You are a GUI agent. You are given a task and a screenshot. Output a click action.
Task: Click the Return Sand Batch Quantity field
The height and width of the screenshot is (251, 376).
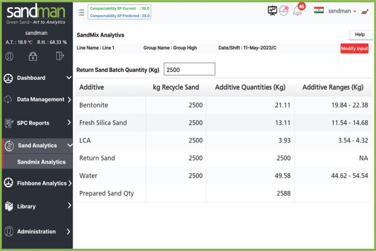tap(189, 69)
